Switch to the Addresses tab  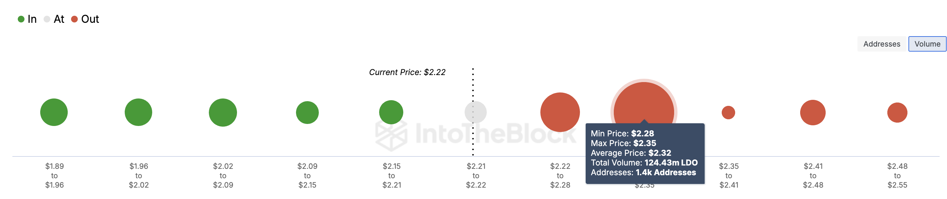click(x=881, y=44)
